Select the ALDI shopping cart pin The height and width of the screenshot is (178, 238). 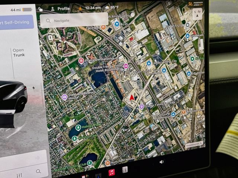[x=117, y=24]
